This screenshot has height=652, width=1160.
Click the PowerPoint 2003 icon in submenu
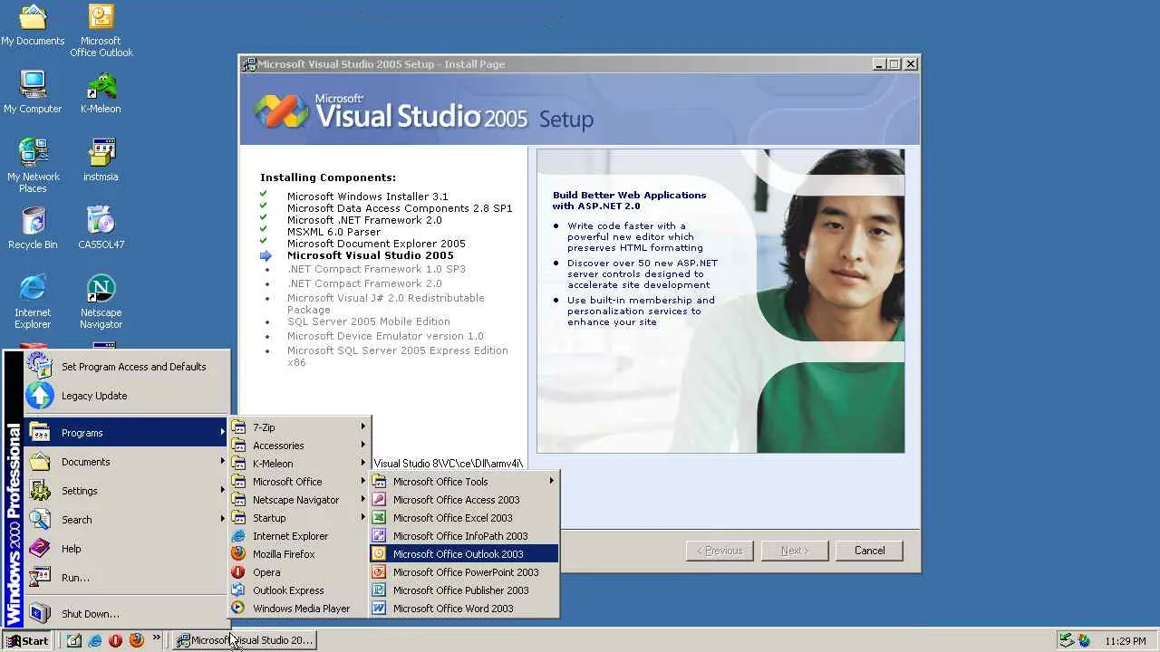(379, 571)
